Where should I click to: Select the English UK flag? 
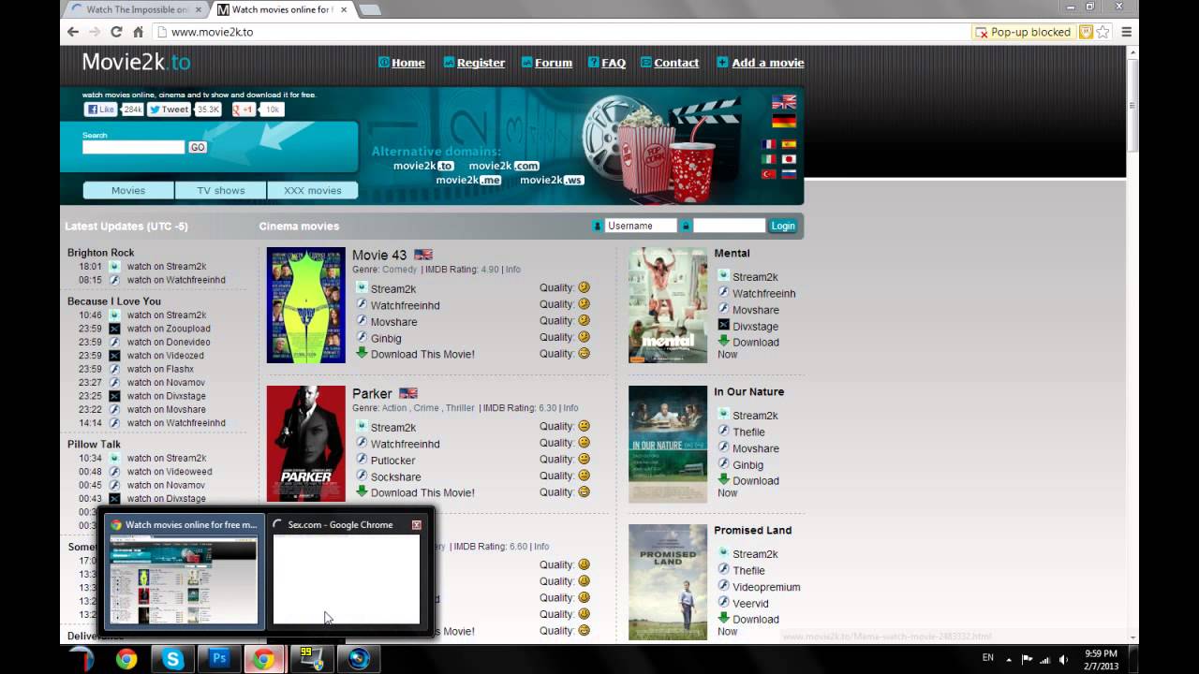(x=784, y=102)
